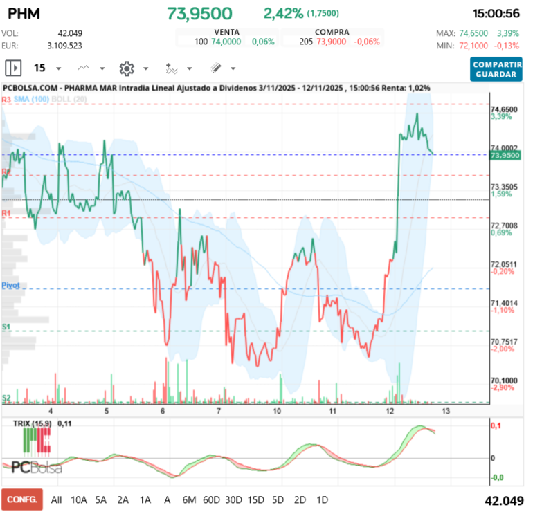Click the COMPRA price 73,9000
The width and height of the screenshot is (533, 514).
tap(332, 42)
